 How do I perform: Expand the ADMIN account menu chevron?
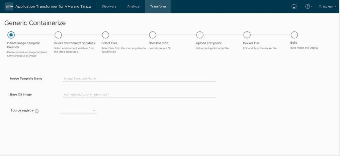click(x=335, y=7)
